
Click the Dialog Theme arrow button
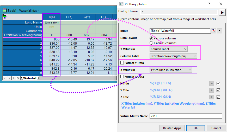(222, 12)
